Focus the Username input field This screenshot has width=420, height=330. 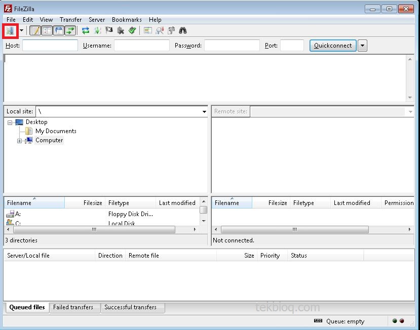click(x=142, y=46)
